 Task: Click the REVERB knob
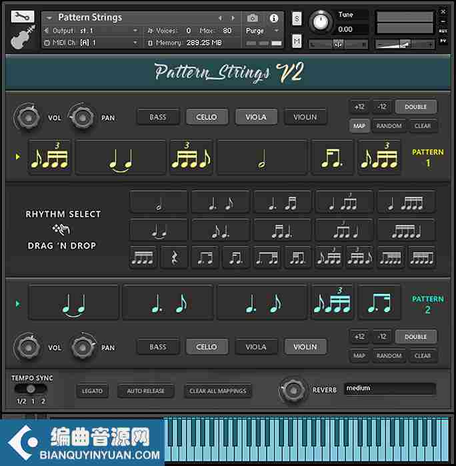click(293, 390)
